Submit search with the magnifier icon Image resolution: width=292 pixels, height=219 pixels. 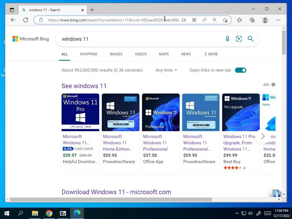[x=250, y=39]
